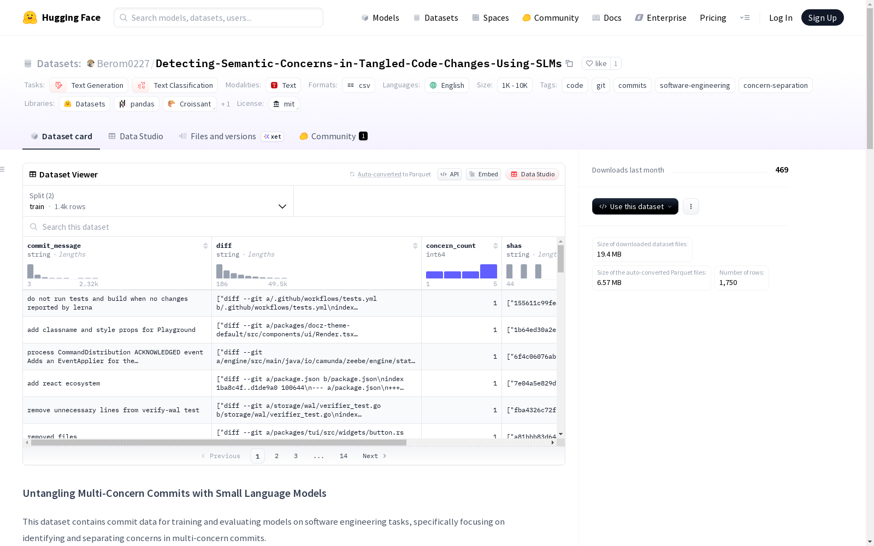The width and height of the screenshot is (874, 546).
Task: Click the commits tag
Action: click(633, 85)
